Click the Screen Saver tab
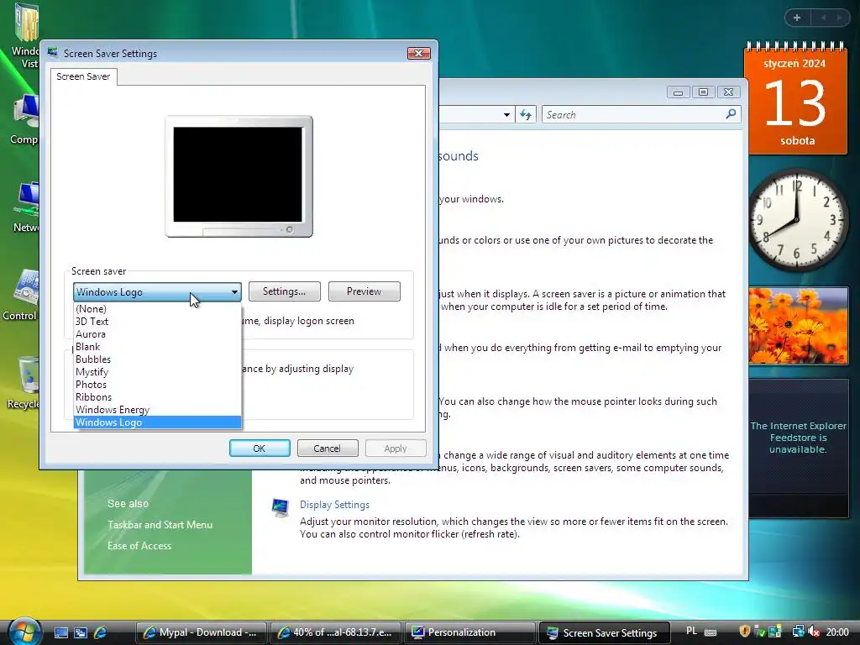Viewport: 860px width, 645px height. coord(83,76)
